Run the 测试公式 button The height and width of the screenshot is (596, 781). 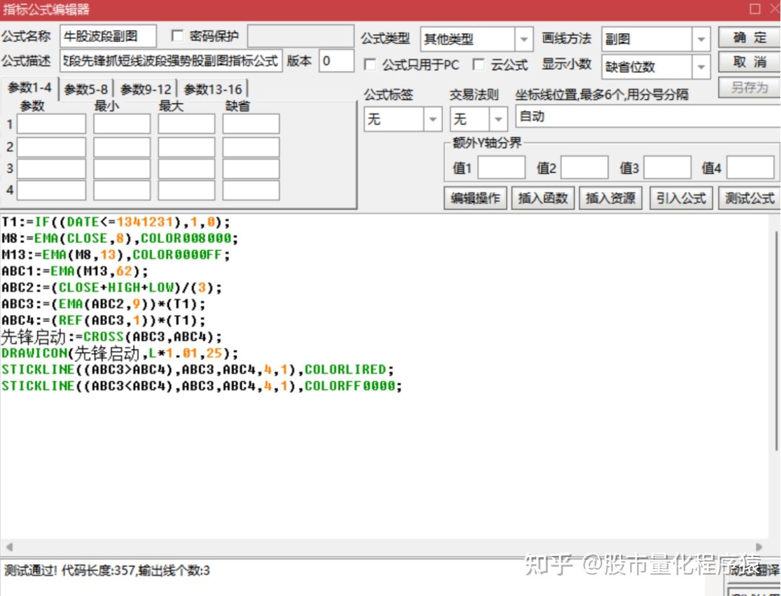(x=749, y=198)
